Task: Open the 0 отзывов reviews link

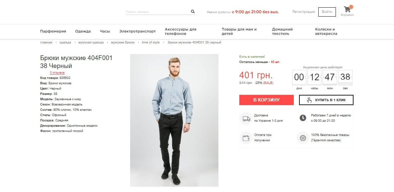Action: pyautogui.click(x=57, y=73)
